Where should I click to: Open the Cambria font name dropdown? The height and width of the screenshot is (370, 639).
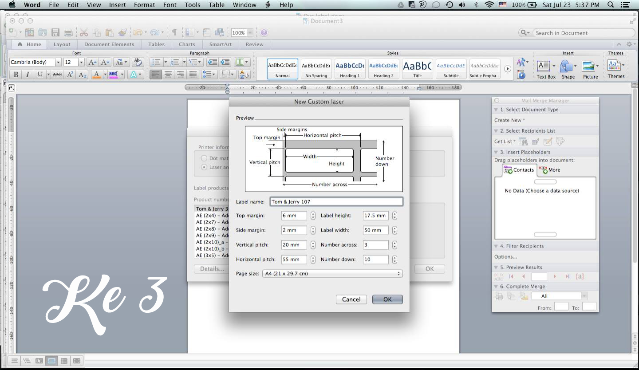click(x=58, y=62)
